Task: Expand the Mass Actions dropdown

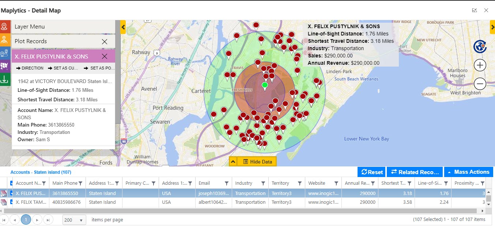Action: [x=468, y=172]
